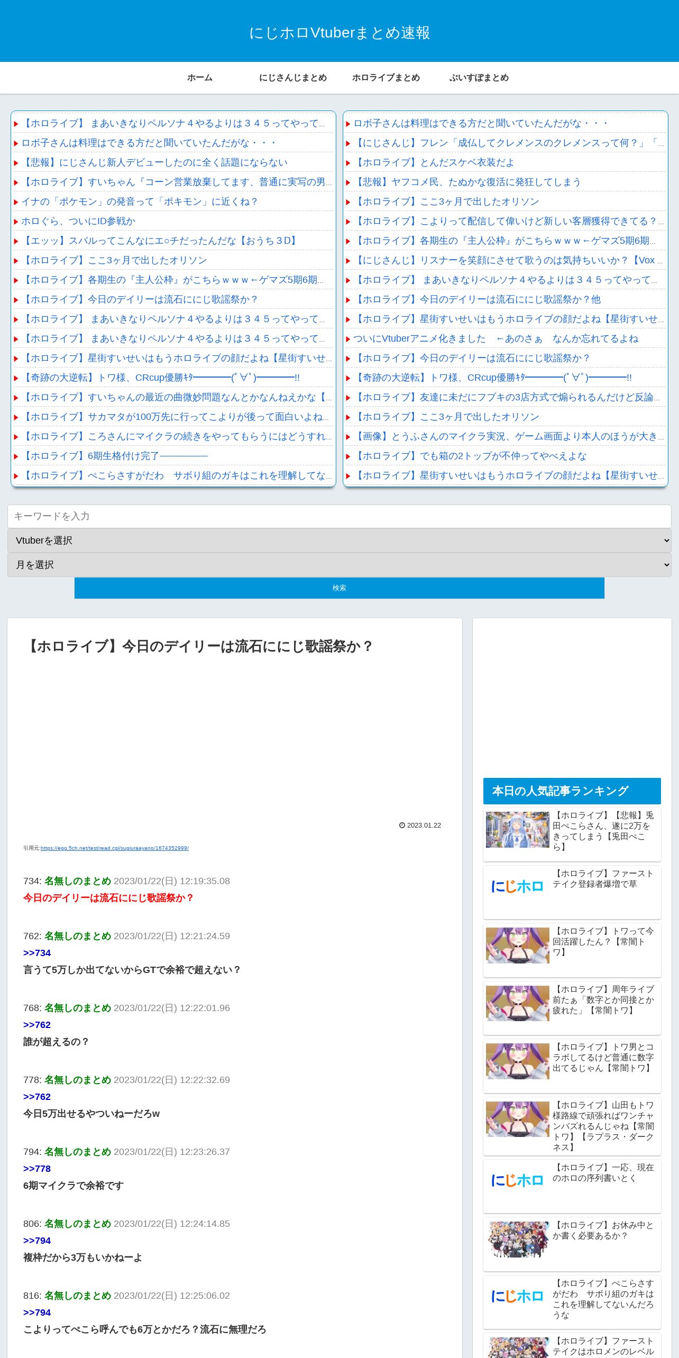Image resolution: width=679 pixels, height=1358 pixels.
Task: Open right list link フレン「成仏してクレメンスの
Action: click(509, 143)
